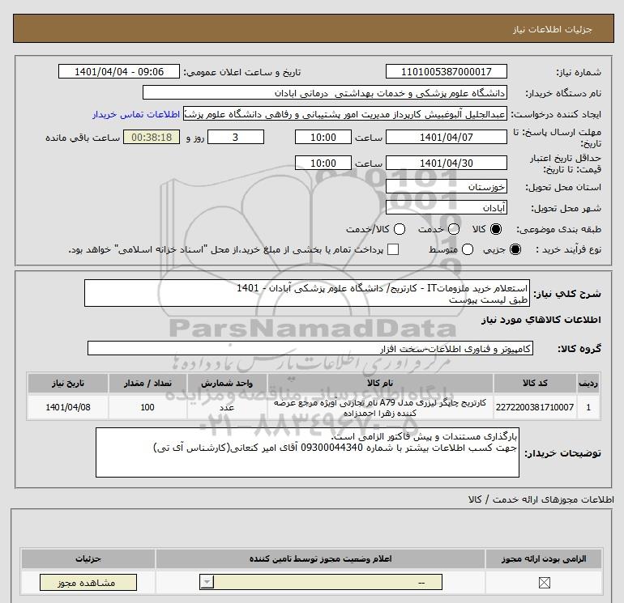Click the جزئیات اطلاعات نیاز title bar
Image resolution: width=624 pixels, height=603 pixels.
(x=313, y=28)
